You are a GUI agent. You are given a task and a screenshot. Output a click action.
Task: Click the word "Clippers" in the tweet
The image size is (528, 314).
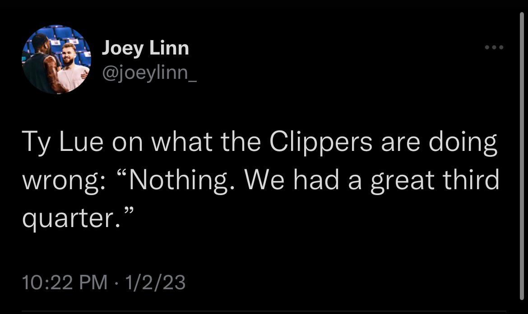pos(321,142)
